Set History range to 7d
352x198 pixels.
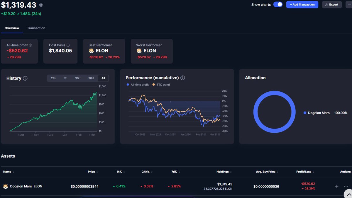[x=65, y=78]
